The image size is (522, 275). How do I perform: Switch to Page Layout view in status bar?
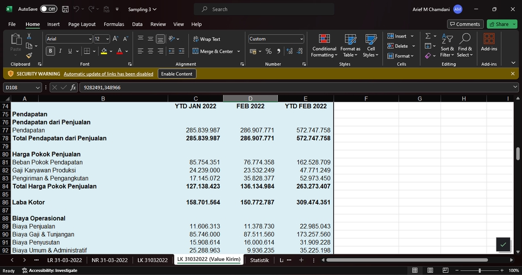click(430, 270)
